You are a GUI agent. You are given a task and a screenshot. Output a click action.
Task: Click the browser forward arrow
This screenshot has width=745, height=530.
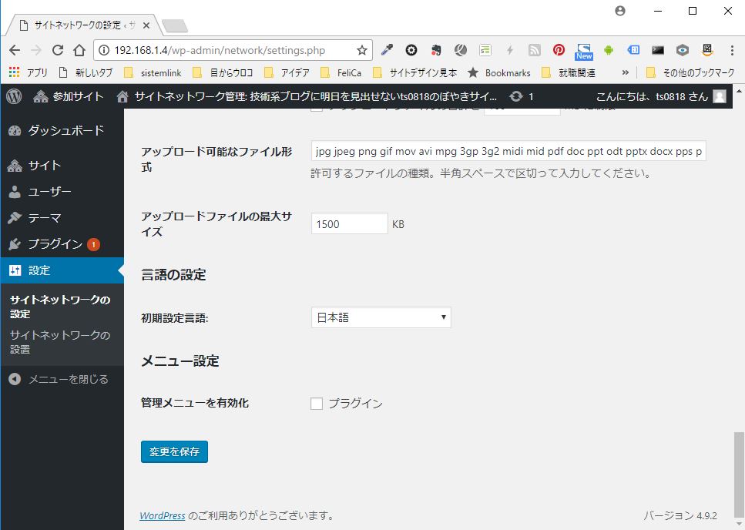[x=36, y=50]
